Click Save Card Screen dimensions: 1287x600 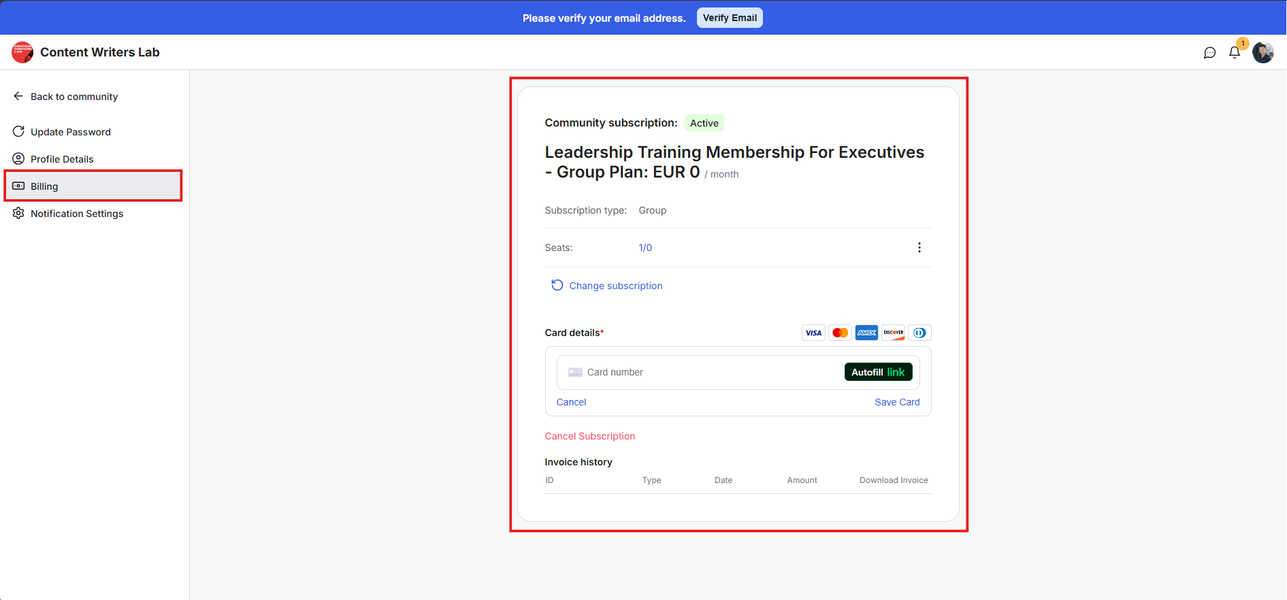897,402
